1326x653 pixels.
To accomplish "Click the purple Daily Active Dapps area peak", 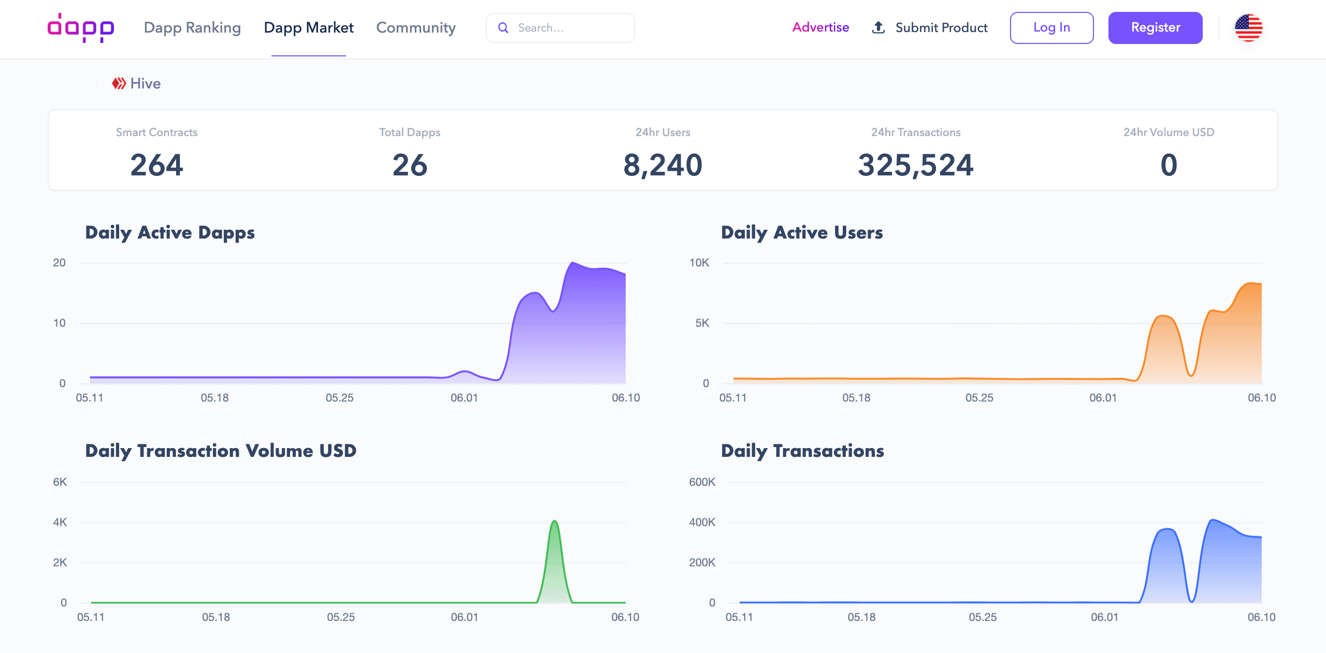I will 572,263.
